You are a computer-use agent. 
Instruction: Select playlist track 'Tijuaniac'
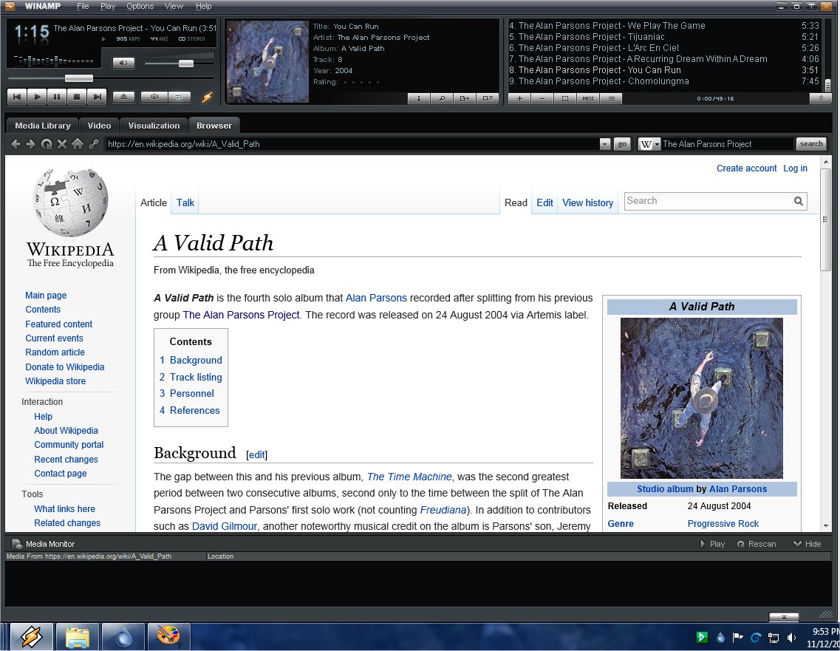point(664,37)
